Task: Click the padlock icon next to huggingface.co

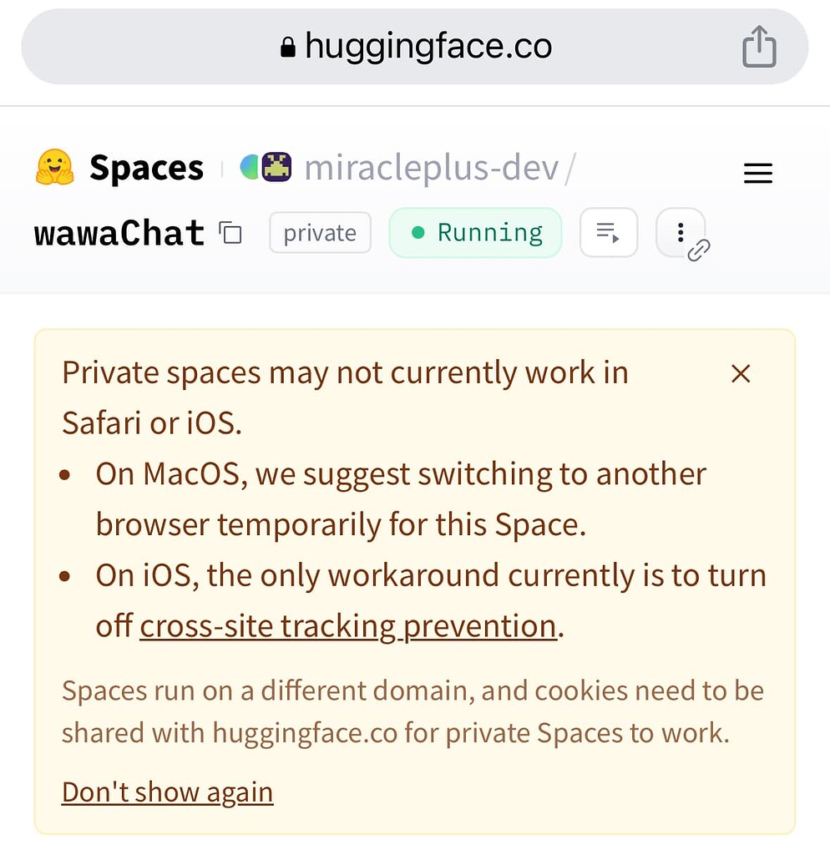Action: [287, 47]
